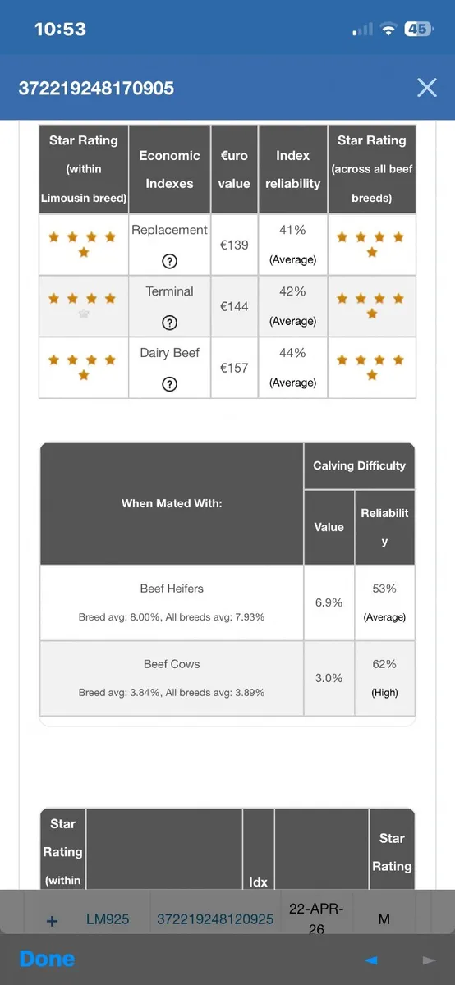Select the Beef Cows calving row
The image size is (455, 985).
click(x=227, y=678)
